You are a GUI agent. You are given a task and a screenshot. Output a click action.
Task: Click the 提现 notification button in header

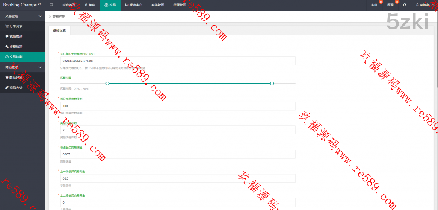click(390, 5)
